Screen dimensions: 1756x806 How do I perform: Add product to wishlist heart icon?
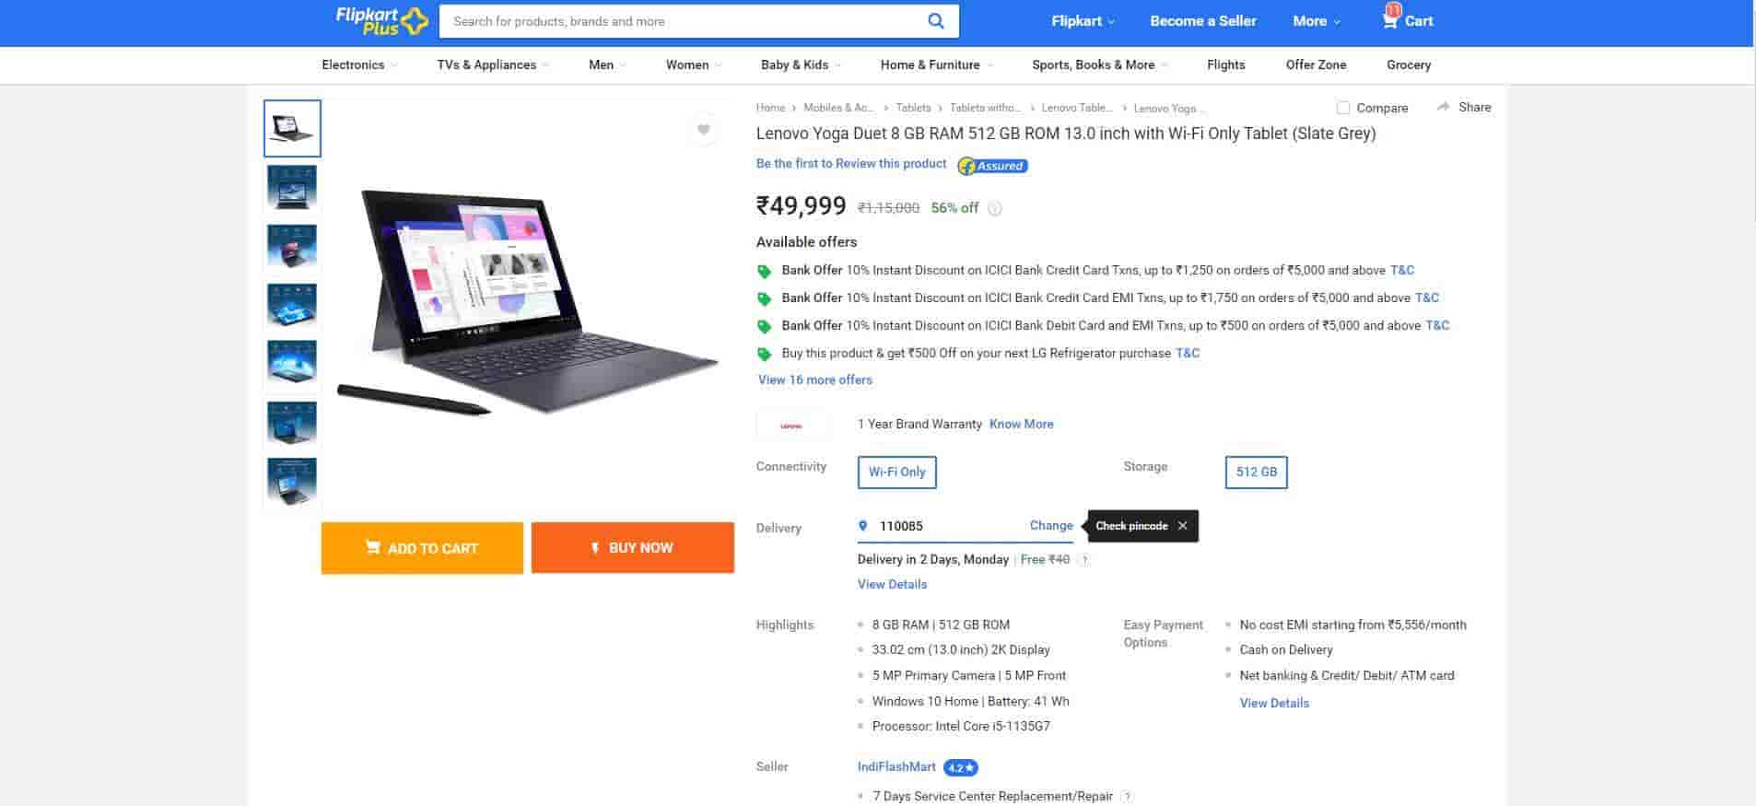coord(703,130)
